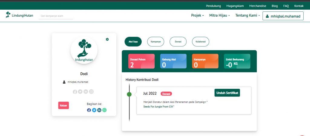Click the Donasi Pohon stat card

[x=141, y=61]
